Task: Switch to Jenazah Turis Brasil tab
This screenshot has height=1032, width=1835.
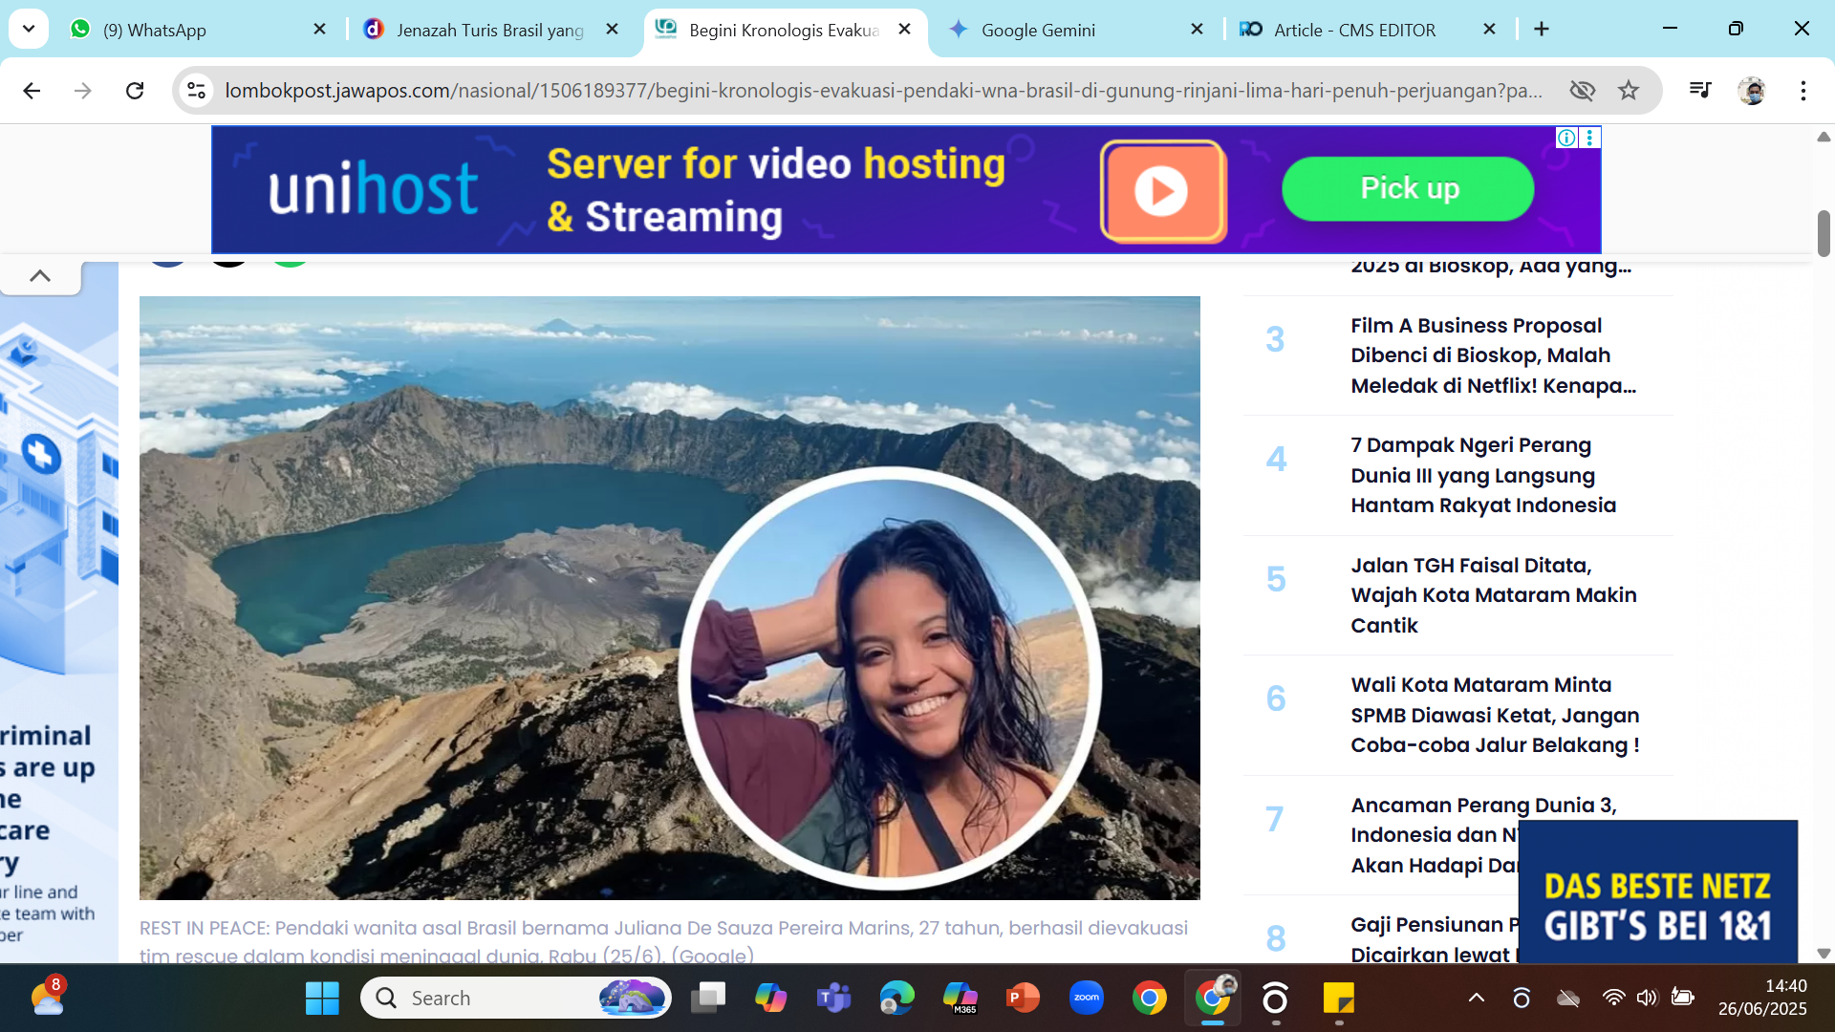Action: tap(489, 30)
